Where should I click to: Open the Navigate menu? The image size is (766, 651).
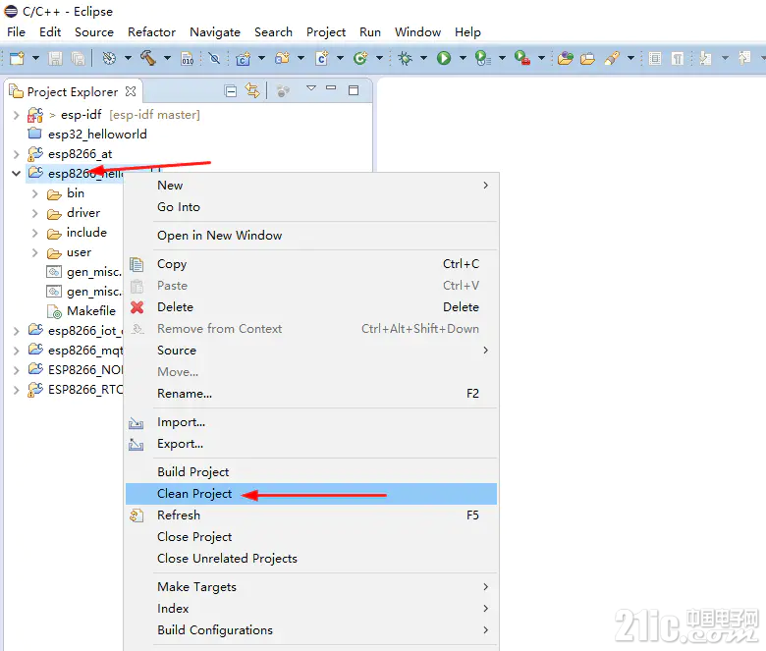[215, 32]
